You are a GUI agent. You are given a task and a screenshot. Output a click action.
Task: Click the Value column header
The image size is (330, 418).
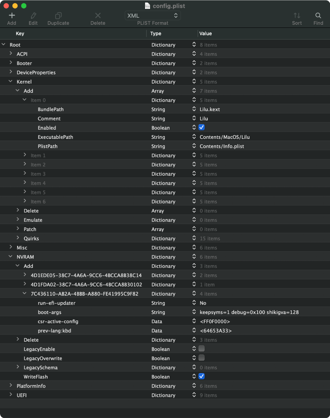tap(206, 34)
